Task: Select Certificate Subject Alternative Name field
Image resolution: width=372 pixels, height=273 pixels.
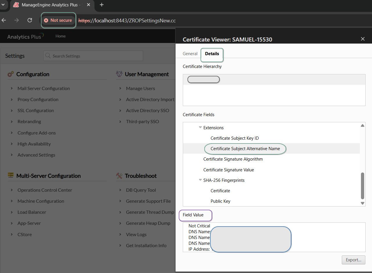Action: tap(245, 149)
